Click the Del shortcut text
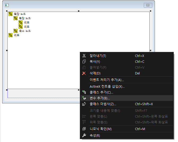Image resolution: width=178 pixels, height=142 pixels. click(x=137, y=73)
